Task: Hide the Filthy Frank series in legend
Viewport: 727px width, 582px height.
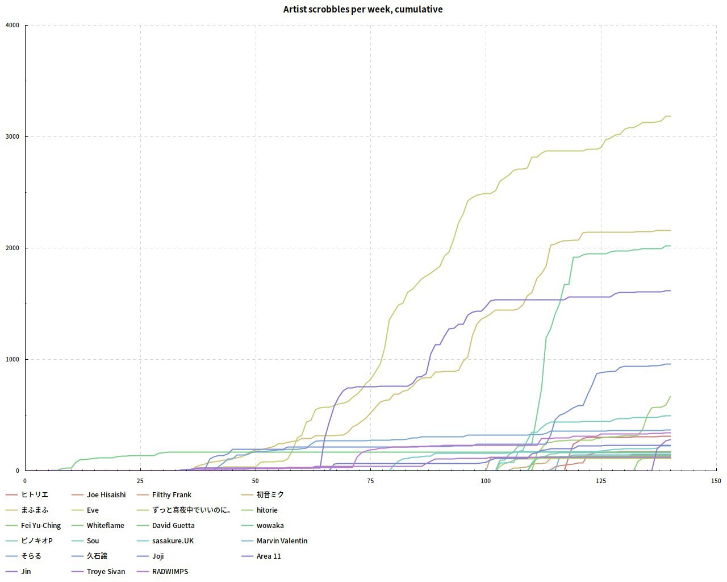Action: coord(172,495)
